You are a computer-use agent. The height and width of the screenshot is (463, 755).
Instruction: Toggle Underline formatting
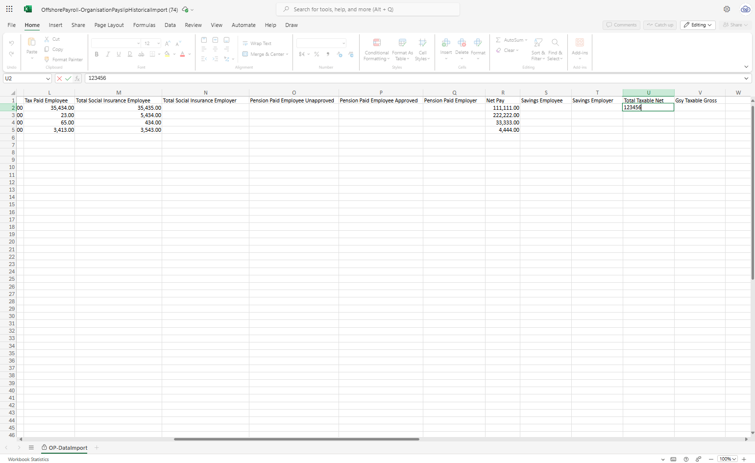(x=119, y=54)
